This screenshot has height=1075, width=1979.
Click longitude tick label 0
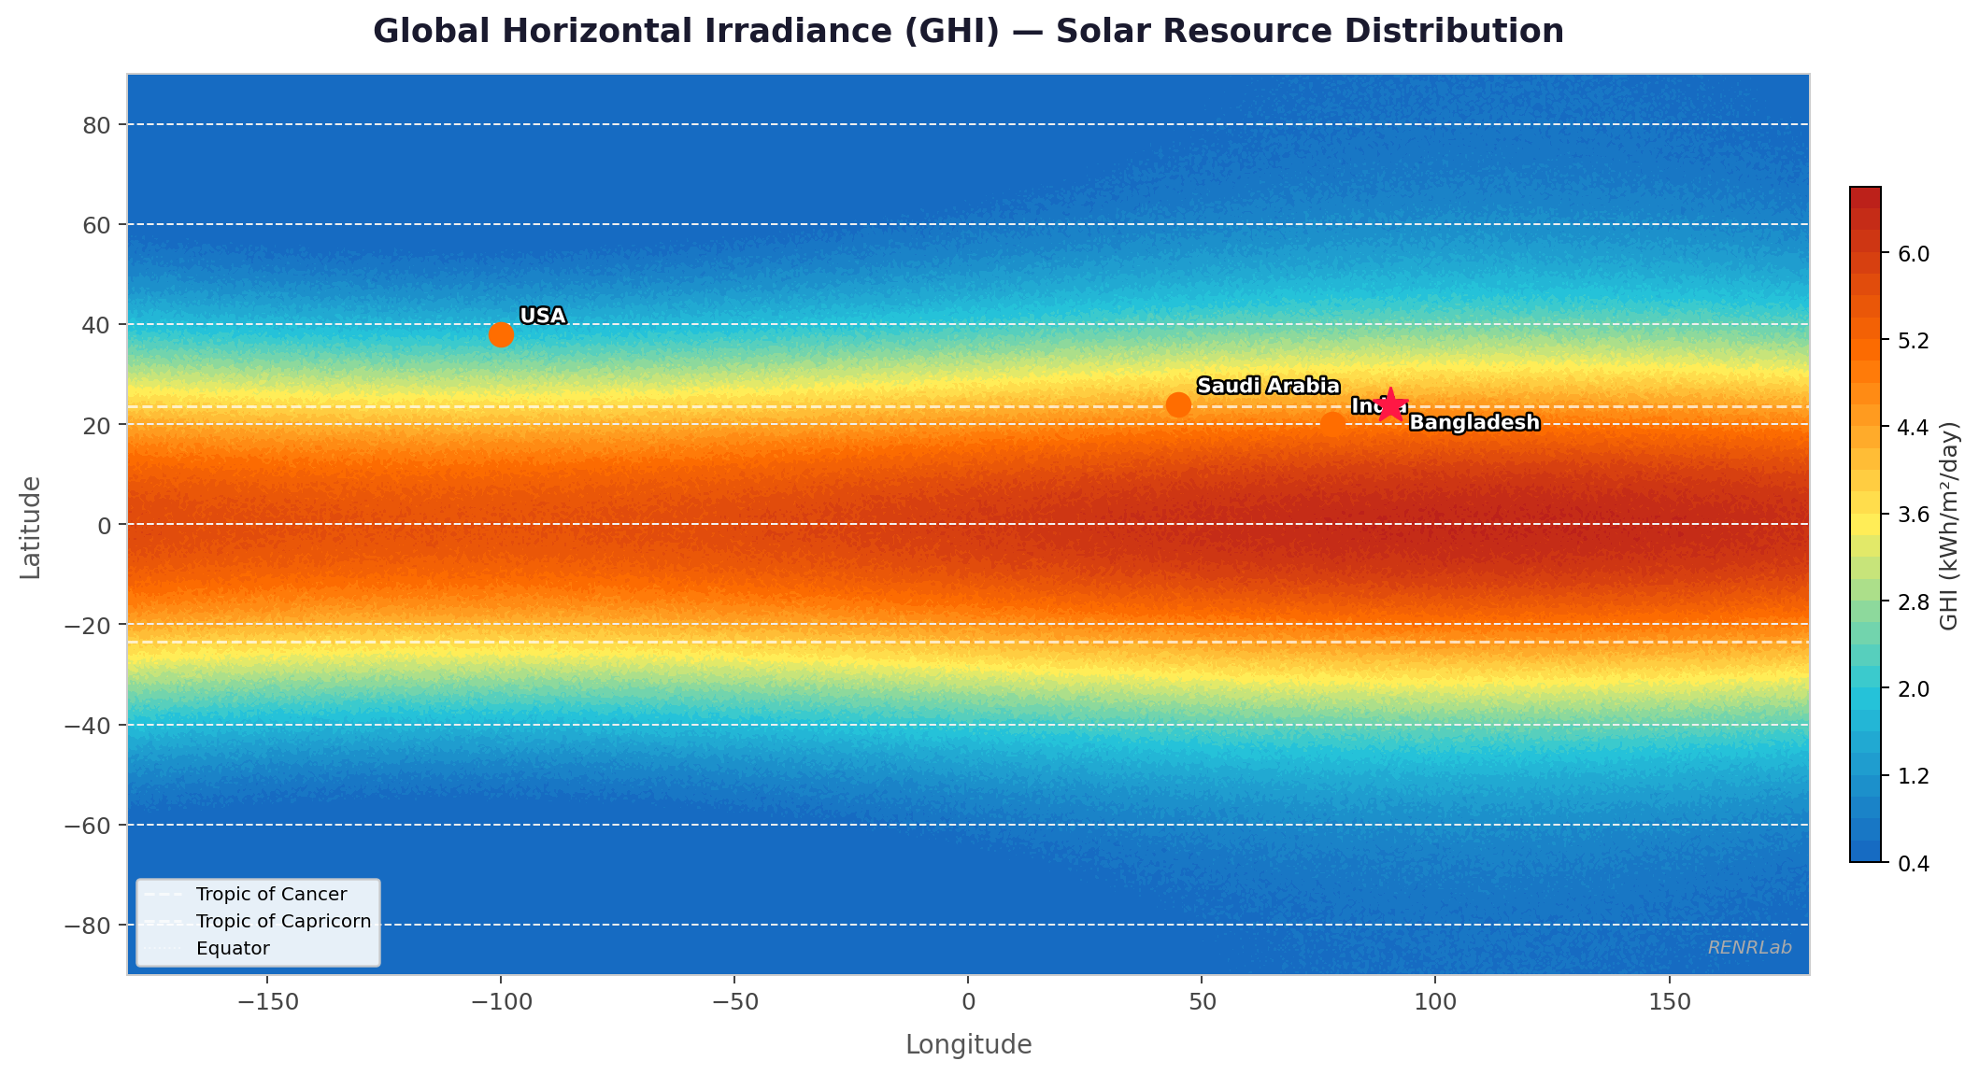coord(968,1002)
